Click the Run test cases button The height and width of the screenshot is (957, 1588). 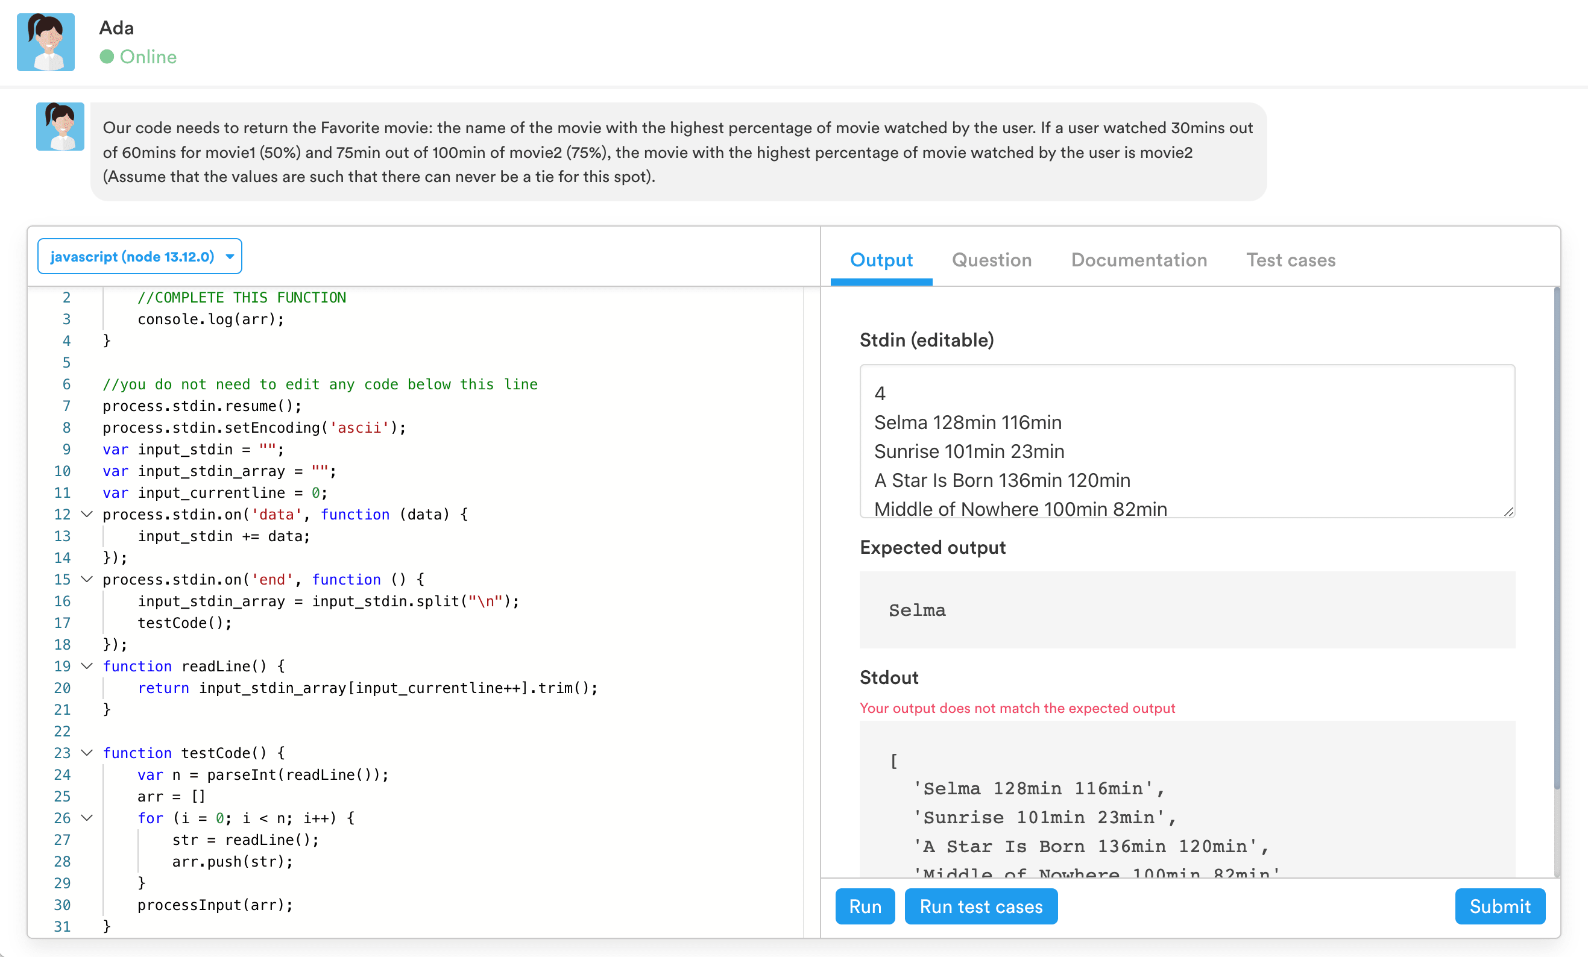click(980, 906)
